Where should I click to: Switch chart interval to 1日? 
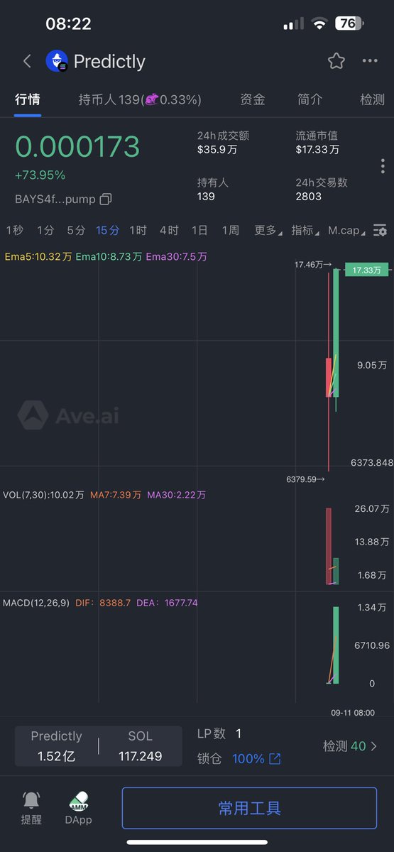click(x=199, y=230)
